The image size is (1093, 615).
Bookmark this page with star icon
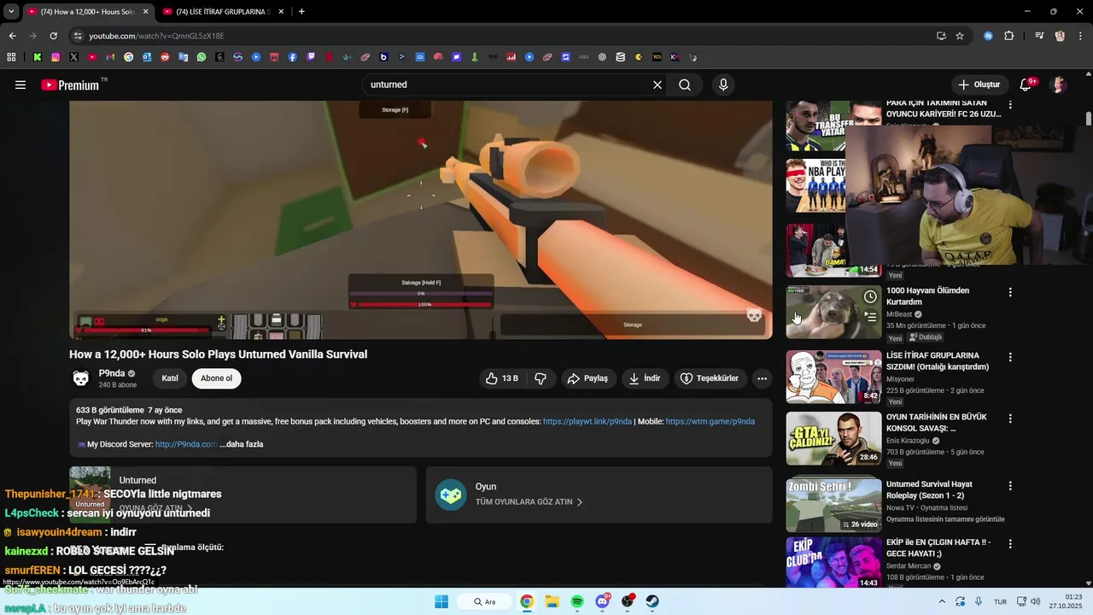click(x=960, y=36)
